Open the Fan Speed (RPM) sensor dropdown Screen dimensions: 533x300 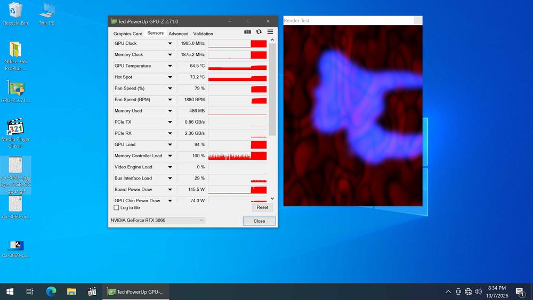click(x=170, y=100)
